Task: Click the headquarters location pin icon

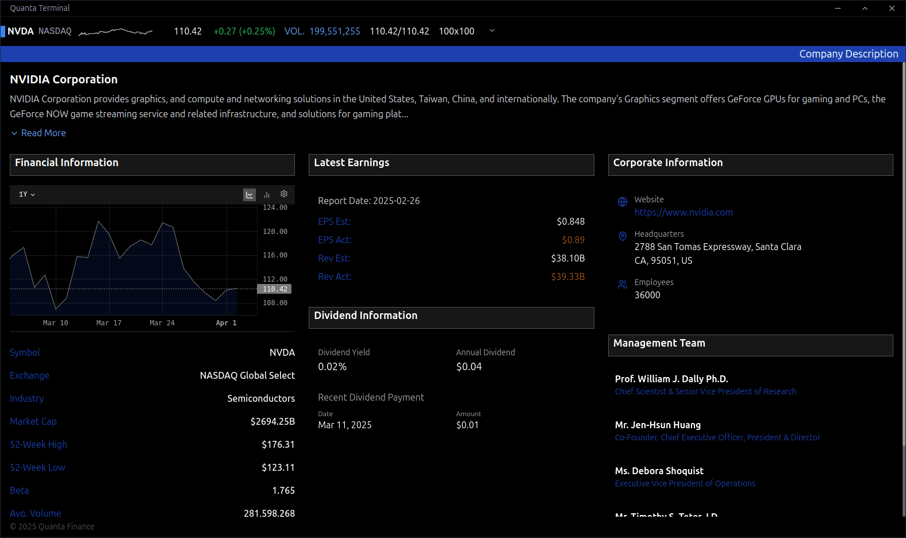Action: click(623, 236)
